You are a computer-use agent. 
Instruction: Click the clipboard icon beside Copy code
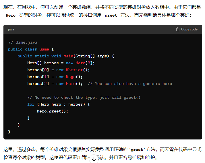click(177, 29)
